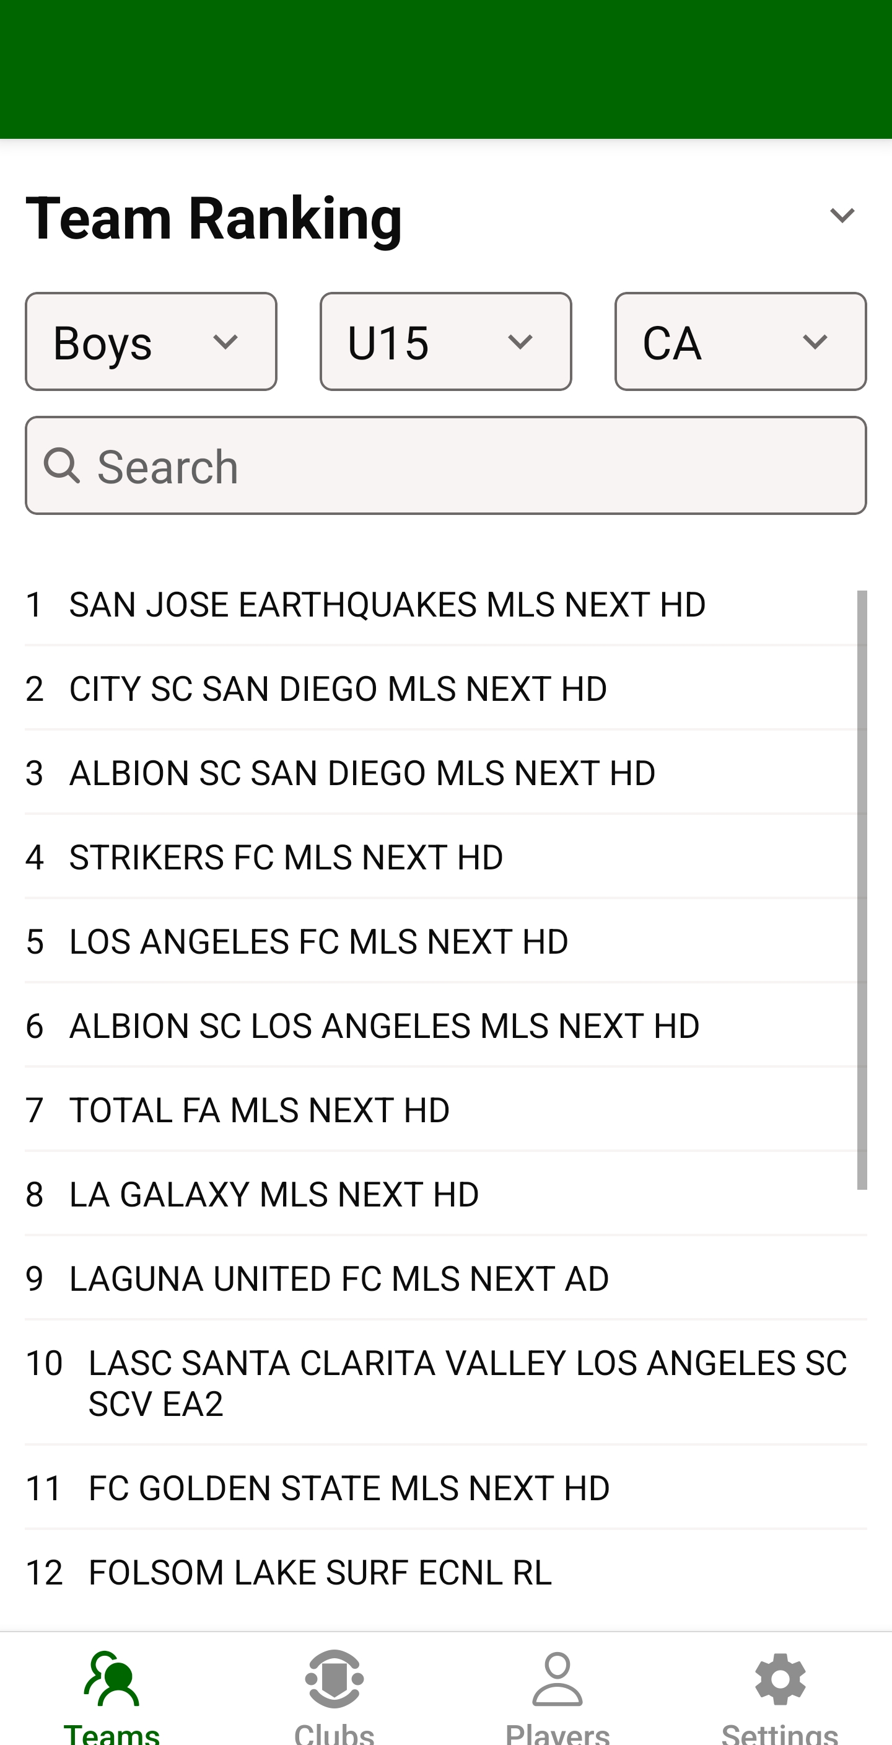892x1745 pixels.
Task: Select Laguna United FC MLS Next AD
Action: [339, 1279]
